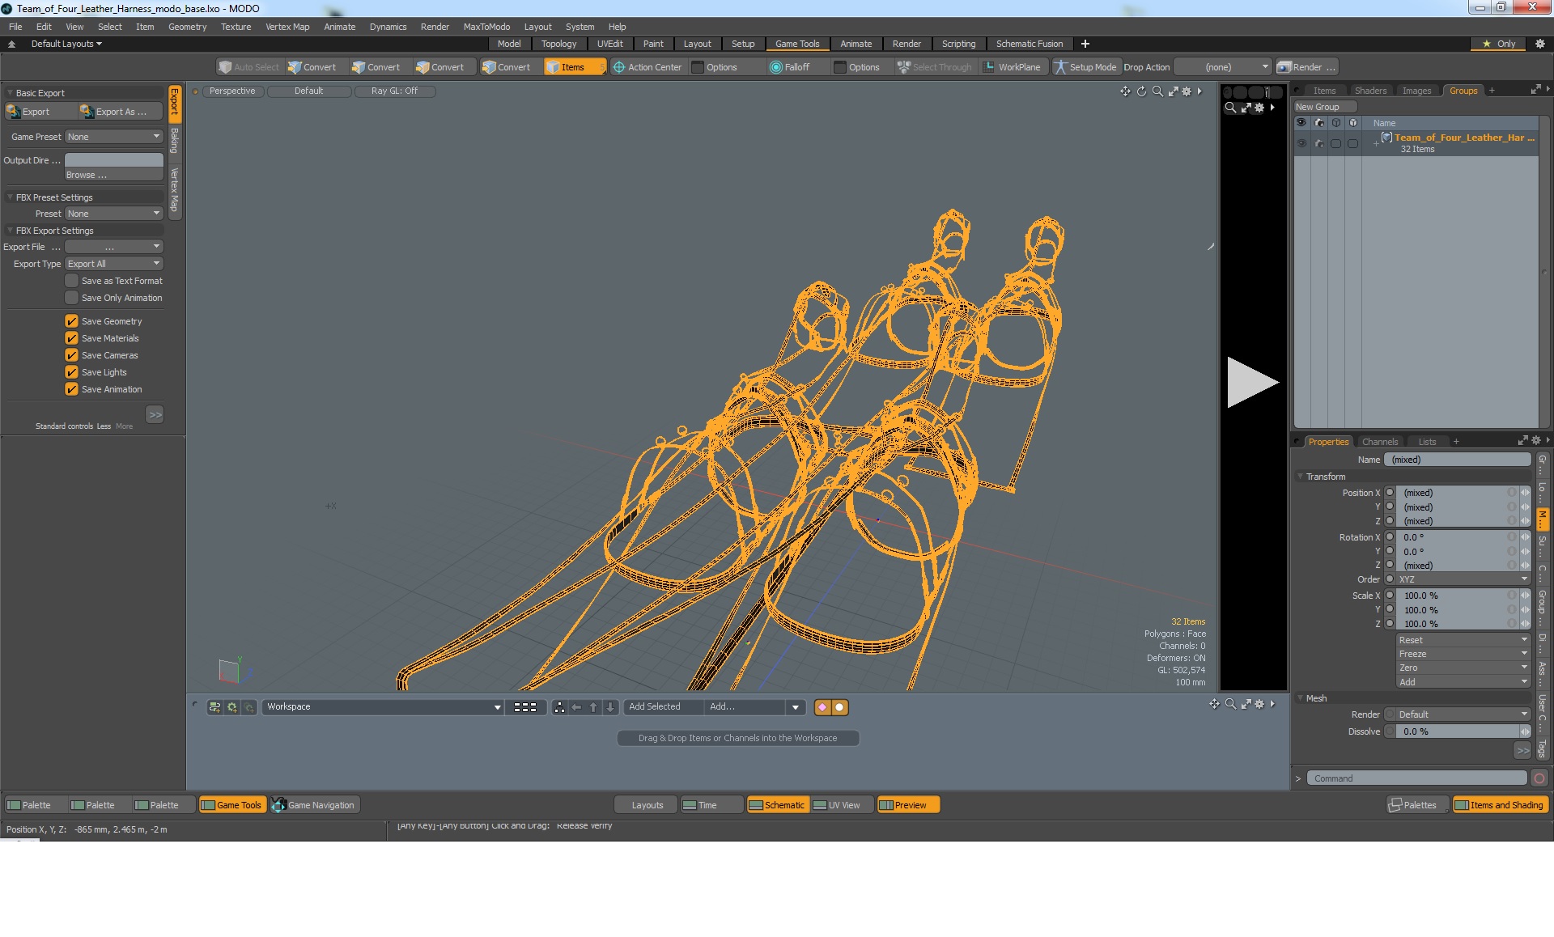Maximize the 3D viewport with expand icon
The width and height of the screenshot is (1554, 937).
click(1173, 91)
